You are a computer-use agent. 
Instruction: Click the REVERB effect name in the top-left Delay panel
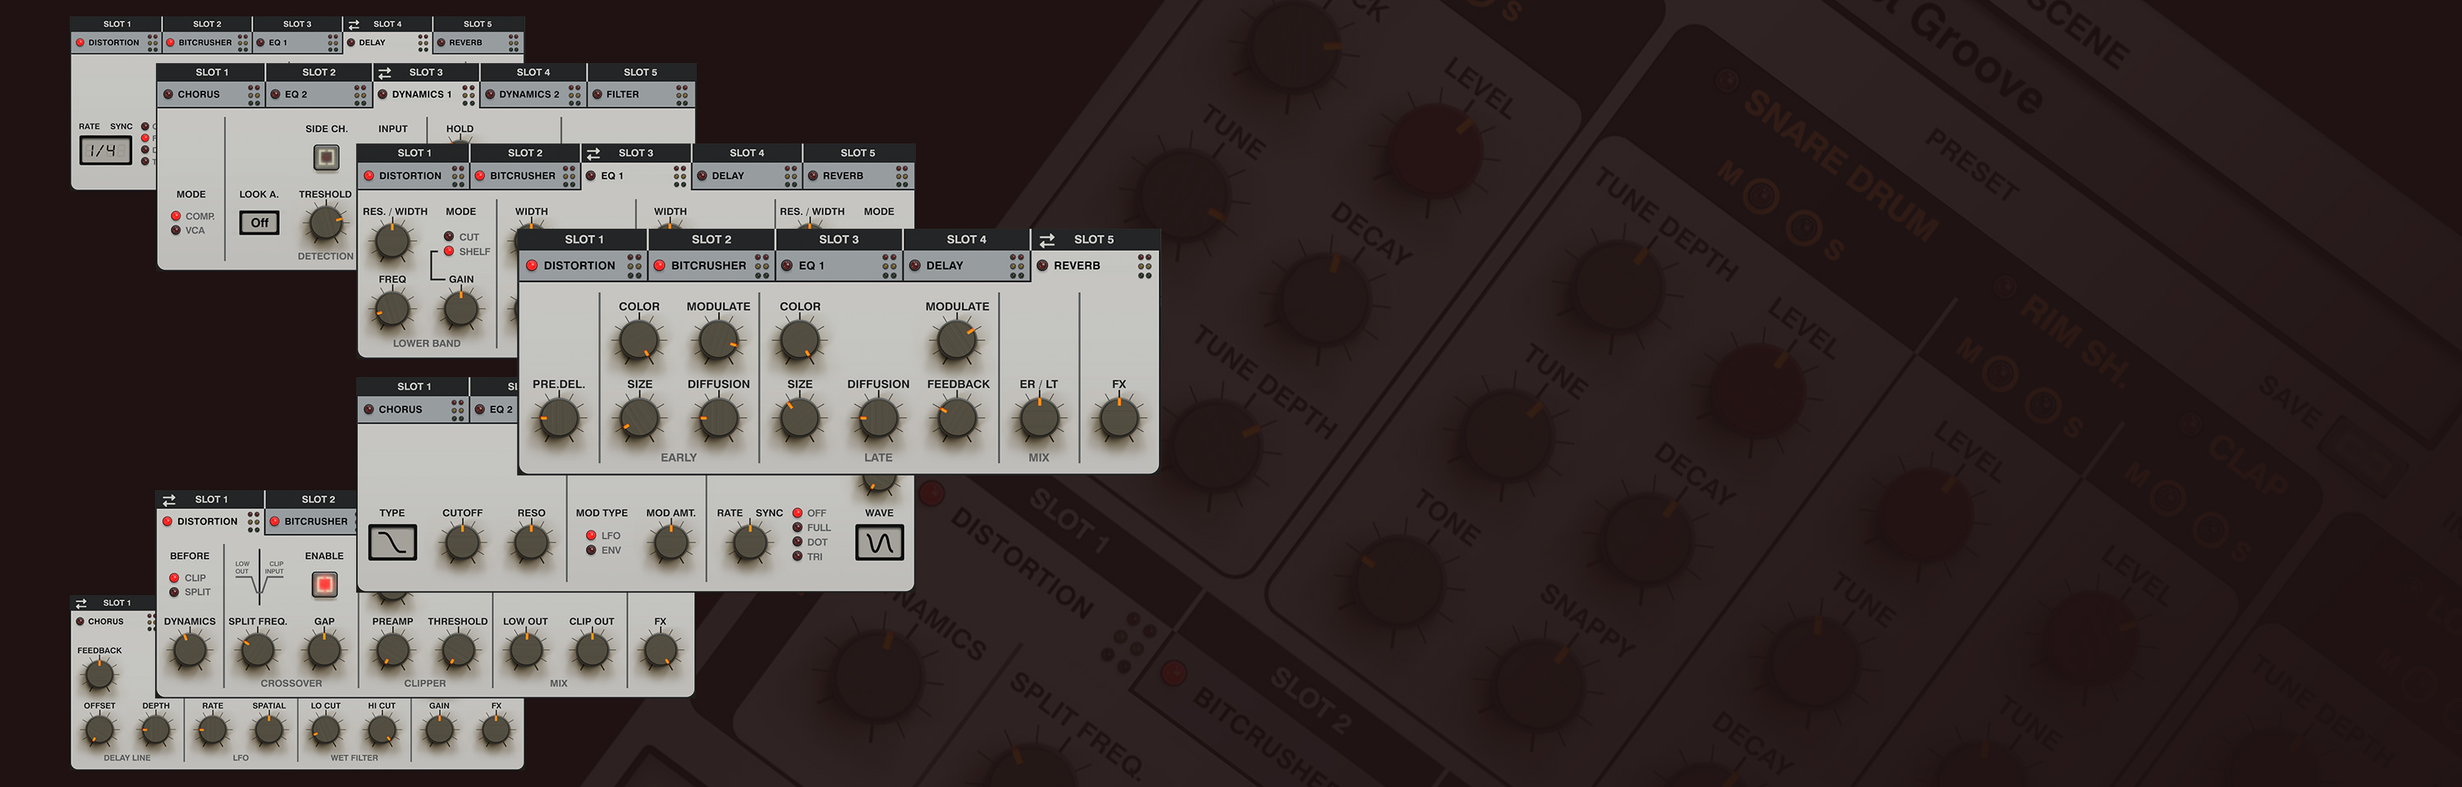coord(465,43)
